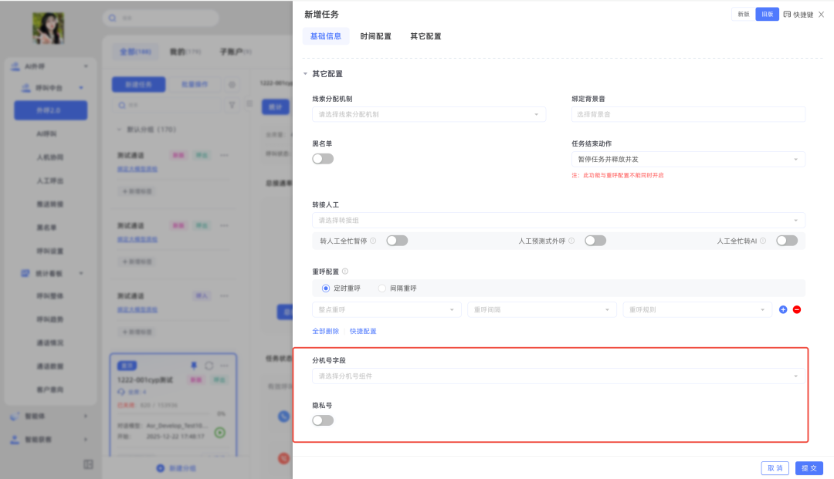Click the 绑定背景音 selection field

687,114
